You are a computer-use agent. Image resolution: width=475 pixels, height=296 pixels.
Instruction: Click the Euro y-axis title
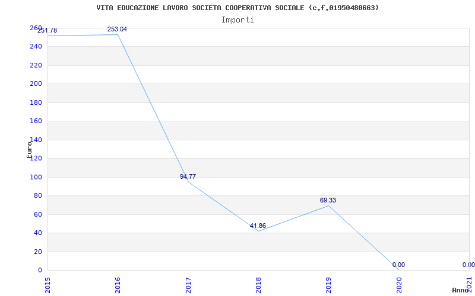pos(29,150)
